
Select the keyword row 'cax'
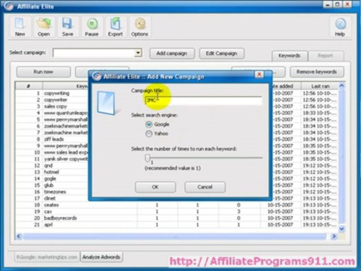pyautogui.click(x=177, y=212)
